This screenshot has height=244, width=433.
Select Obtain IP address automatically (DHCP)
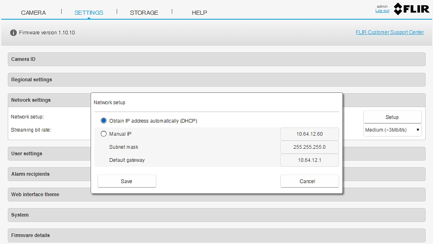(104, 121)
